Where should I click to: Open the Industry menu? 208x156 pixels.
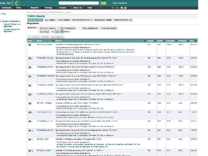62,8
